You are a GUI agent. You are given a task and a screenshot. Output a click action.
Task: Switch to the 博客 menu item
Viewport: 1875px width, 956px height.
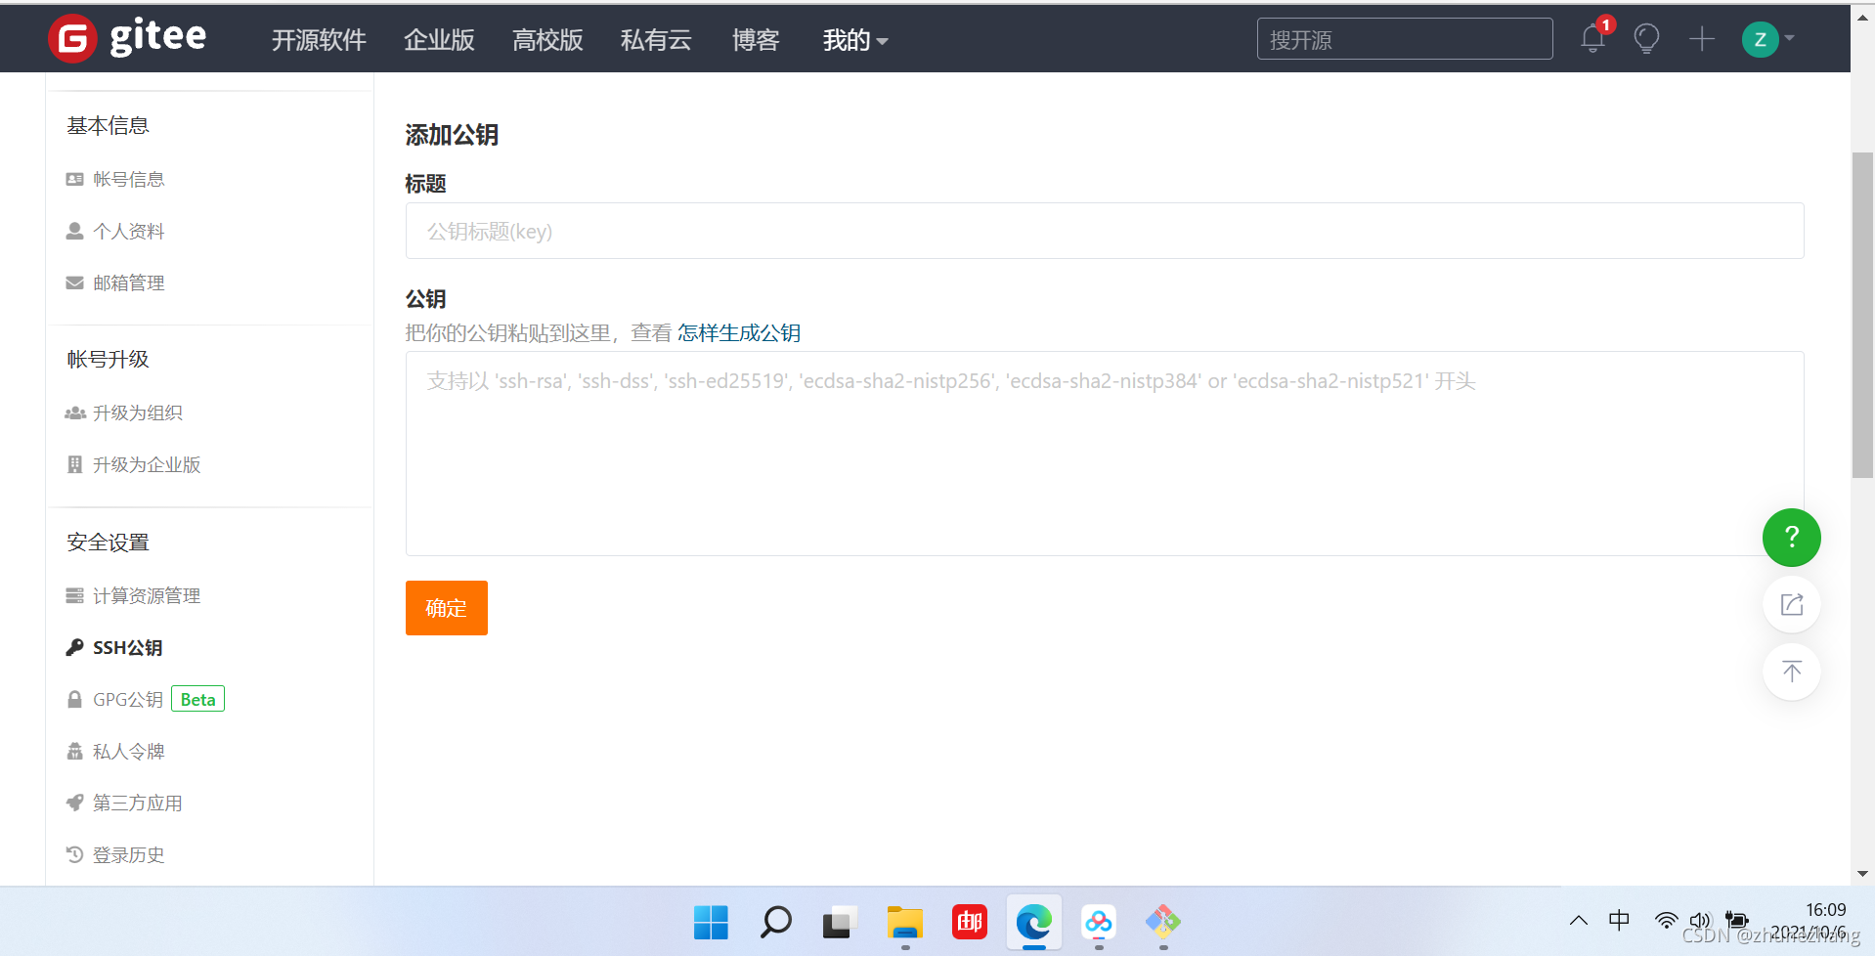pos(755,40)
